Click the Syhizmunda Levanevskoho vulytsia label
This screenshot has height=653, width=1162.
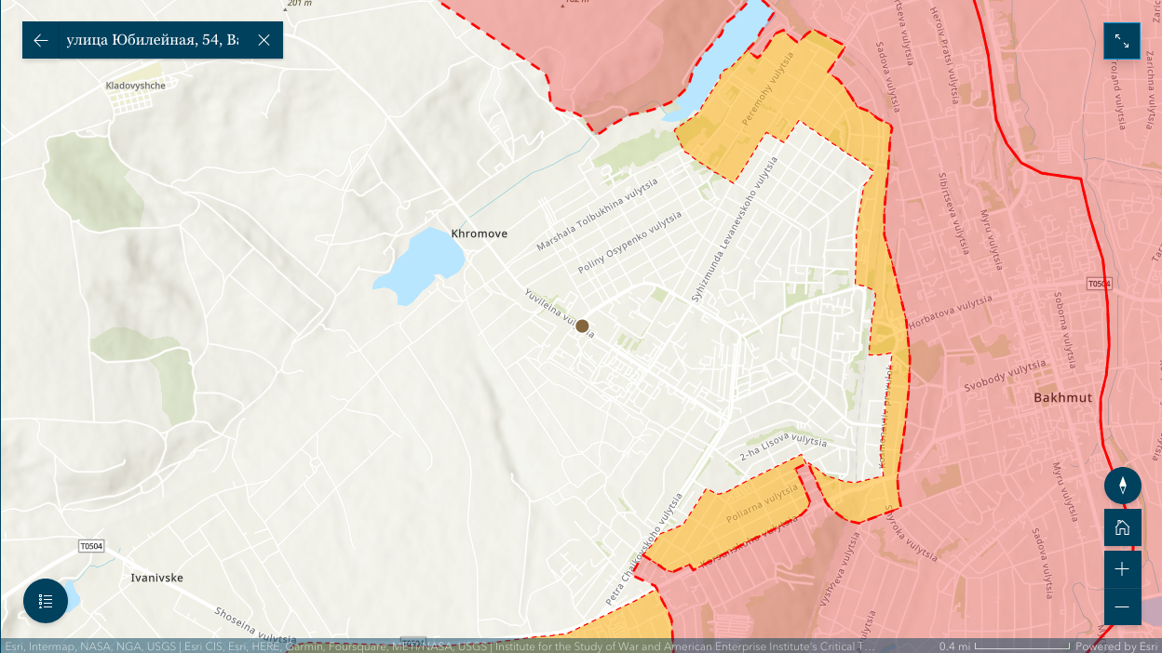(734, 231)
